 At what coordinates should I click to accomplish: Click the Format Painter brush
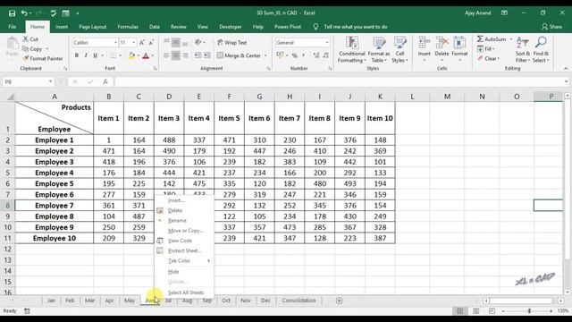coord(26,58)
